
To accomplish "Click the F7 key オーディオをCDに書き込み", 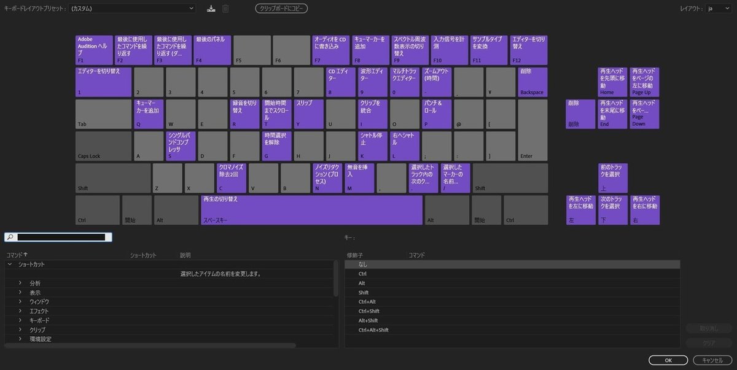I will point(332,49).
